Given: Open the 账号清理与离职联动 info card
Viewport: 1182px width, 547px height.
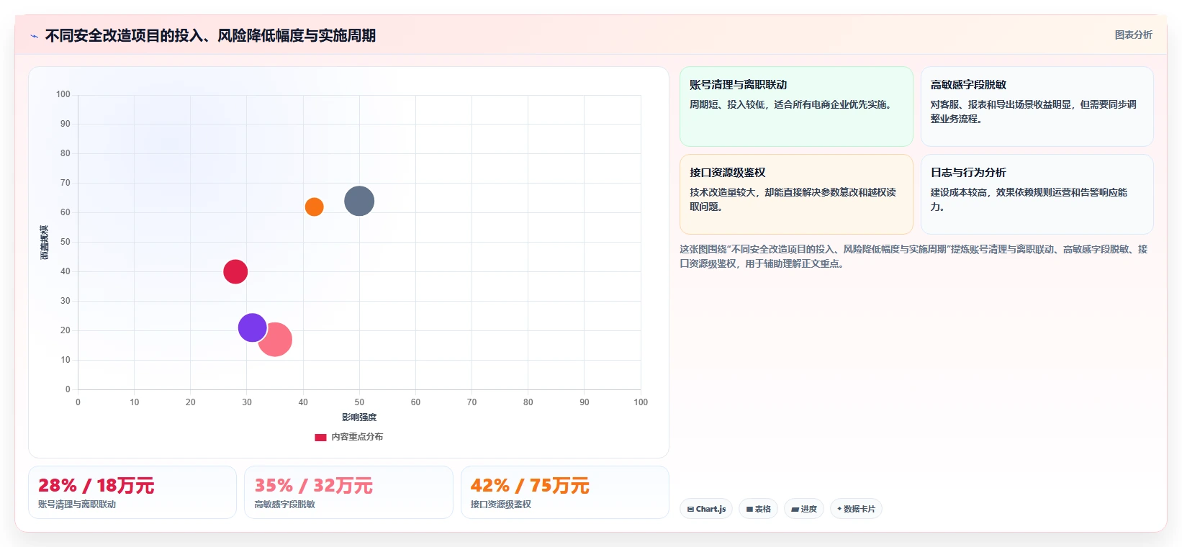Looking at the screenshot, I should click(x=796, y=107).
